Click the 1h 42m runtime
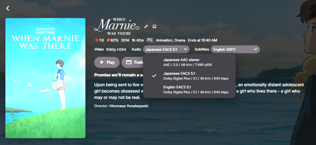 (138, 40)
